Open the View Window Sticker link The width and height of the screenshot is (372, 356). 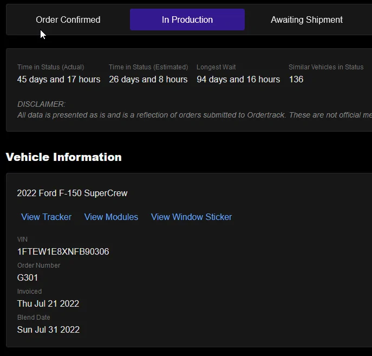coord(191,217)
